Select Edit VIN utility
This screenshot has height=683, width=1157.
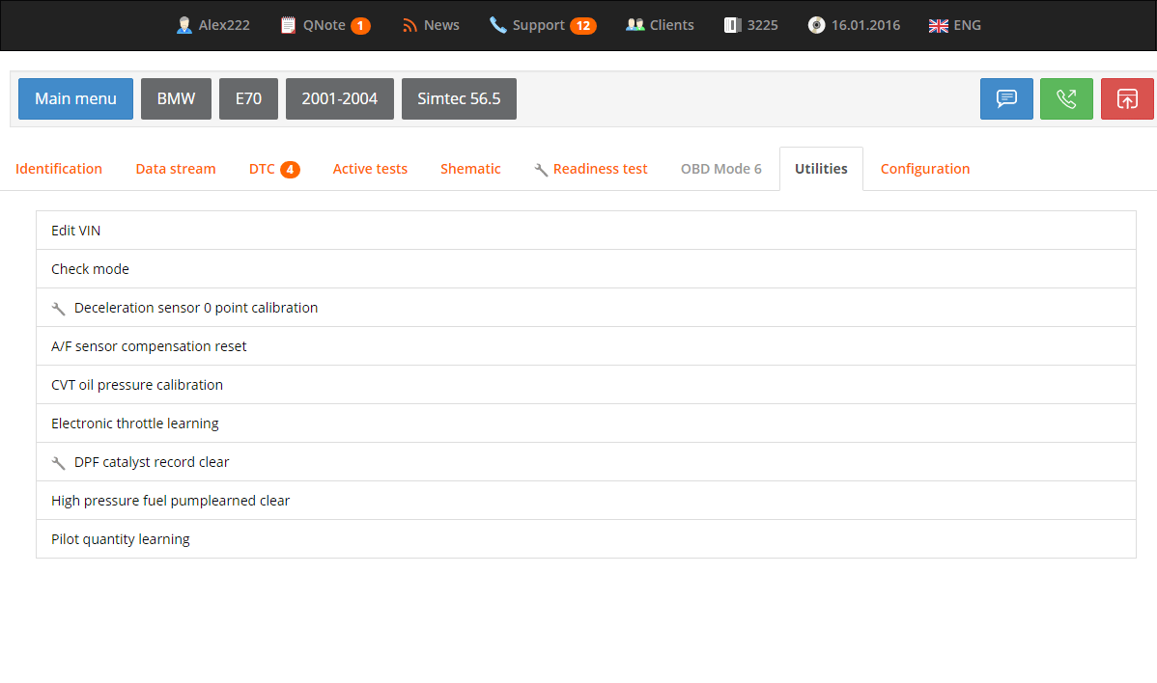[76, 231]
